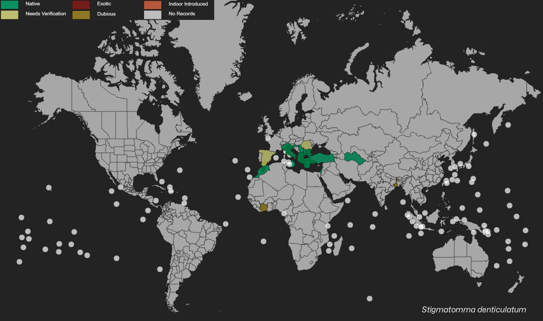Click the green Turkey region on map
Image resolution: width=543 pixels, height=321 pixels.
pyautogui.click(x=321, y=158)
